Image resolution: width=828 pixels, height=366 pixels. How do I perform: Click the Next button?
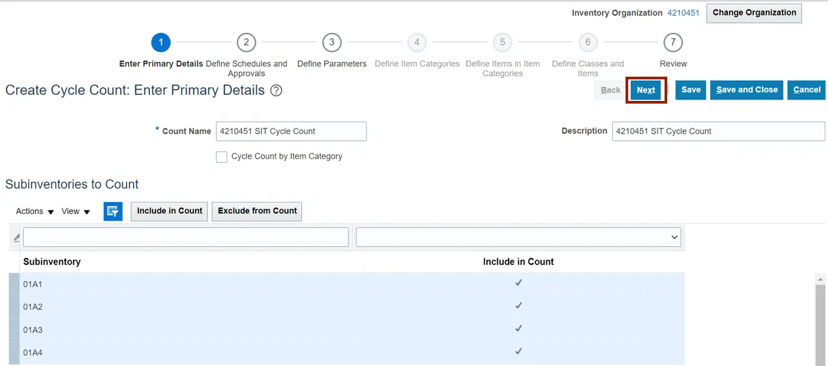click(646, 90)
